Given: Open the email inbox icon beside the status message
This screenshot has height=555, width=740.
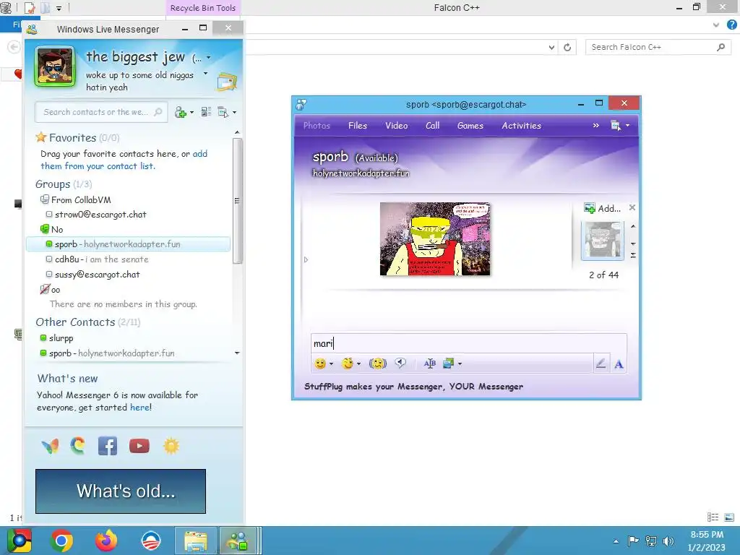Looking at the screenshot, I should (227, 82).
